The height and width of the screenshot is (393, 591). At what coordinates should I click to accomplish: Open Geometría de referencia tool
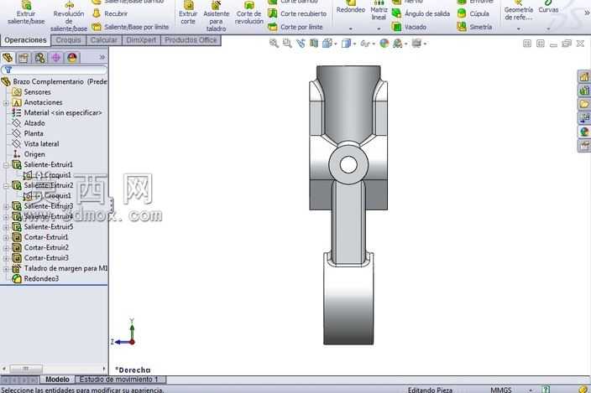pos(519,11)
